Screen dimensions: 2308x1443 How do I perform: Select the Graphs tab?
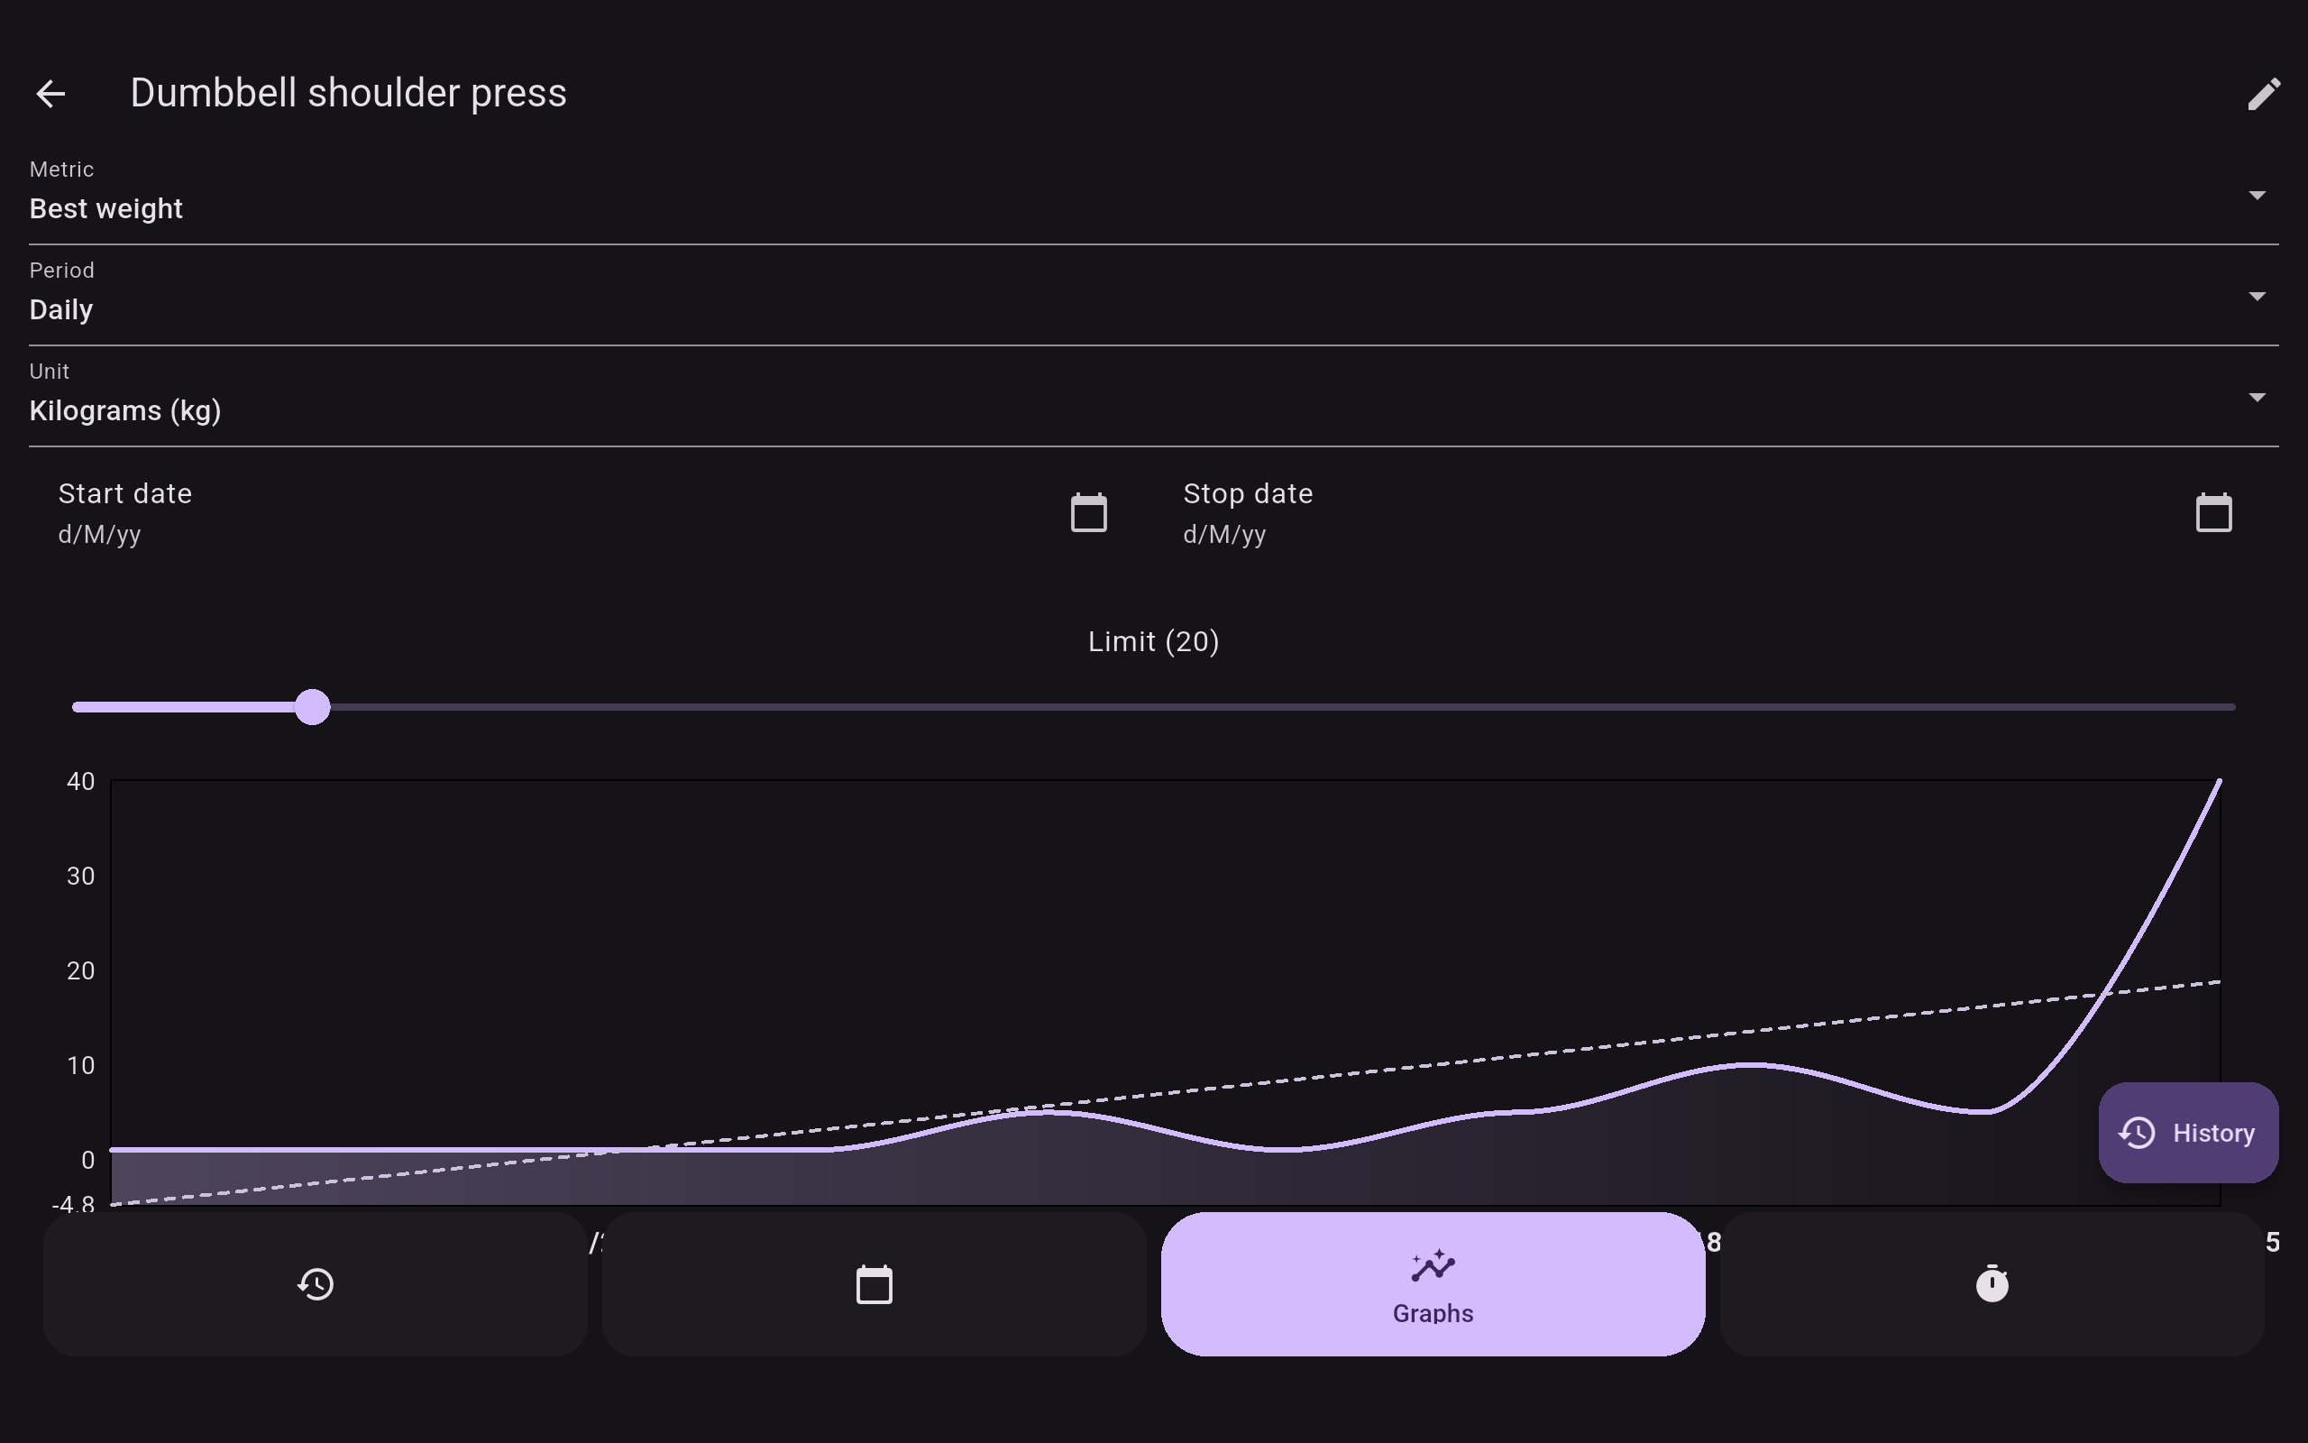coord(1433,1283)
